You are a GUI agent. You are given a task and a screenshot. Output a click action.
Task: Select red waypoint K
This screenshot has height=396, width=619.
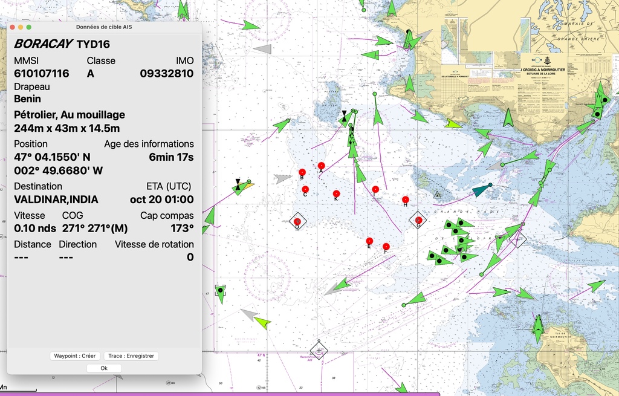(x=336, y=193)
